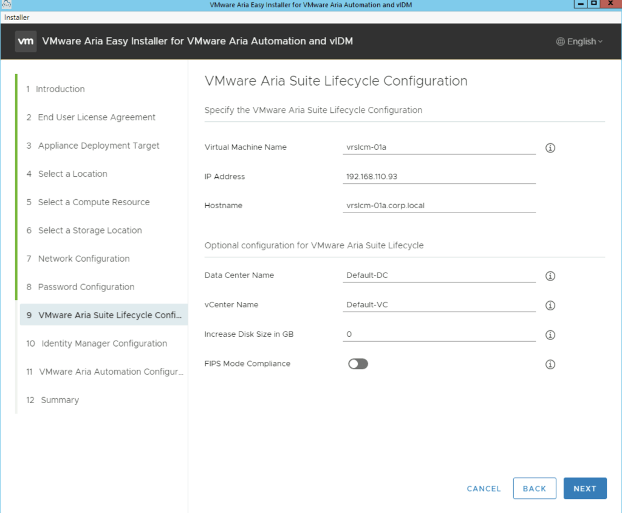This screenshot has width=622, height=513.
Task: Go to End User License Agreement step
Action: coord(91,117)
